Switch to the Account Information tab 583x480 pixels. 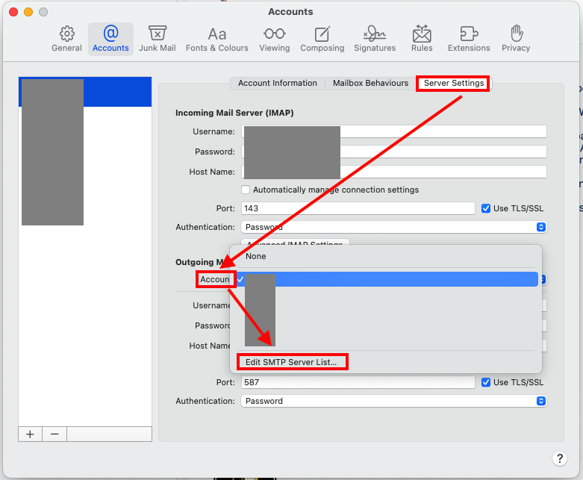[x=278, y=83]
